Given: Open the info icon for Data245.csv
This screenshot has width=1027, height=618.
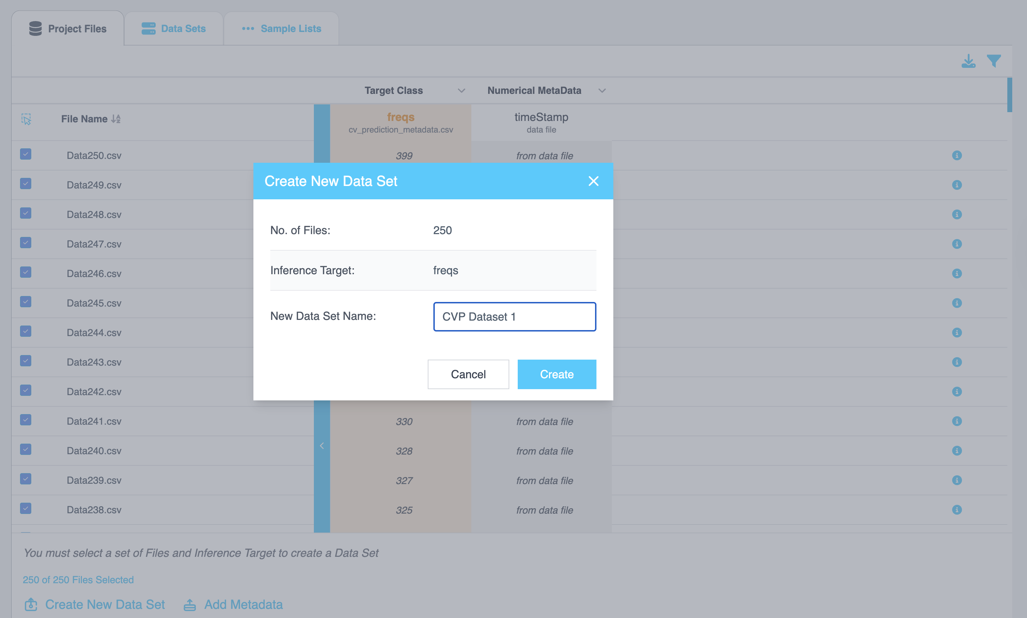Looking at the screenshot, I should [957, 303].
